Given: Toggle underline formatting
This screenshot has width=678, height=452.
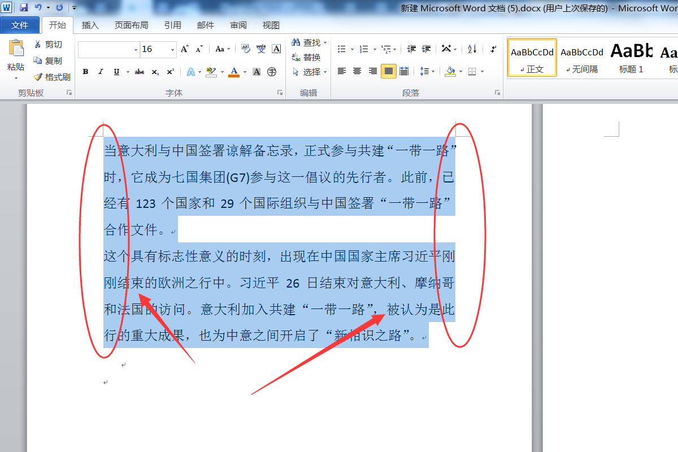Looking at the screenshot, I should coord(116,72).
